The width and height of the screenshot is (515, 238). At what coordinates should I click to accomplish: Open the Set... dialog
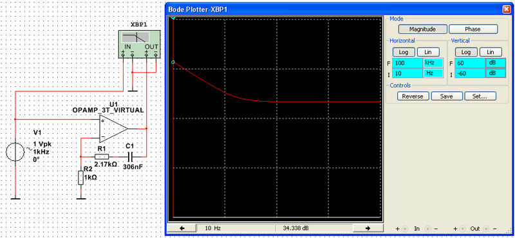pyautogui.click(x=480, y=96)
